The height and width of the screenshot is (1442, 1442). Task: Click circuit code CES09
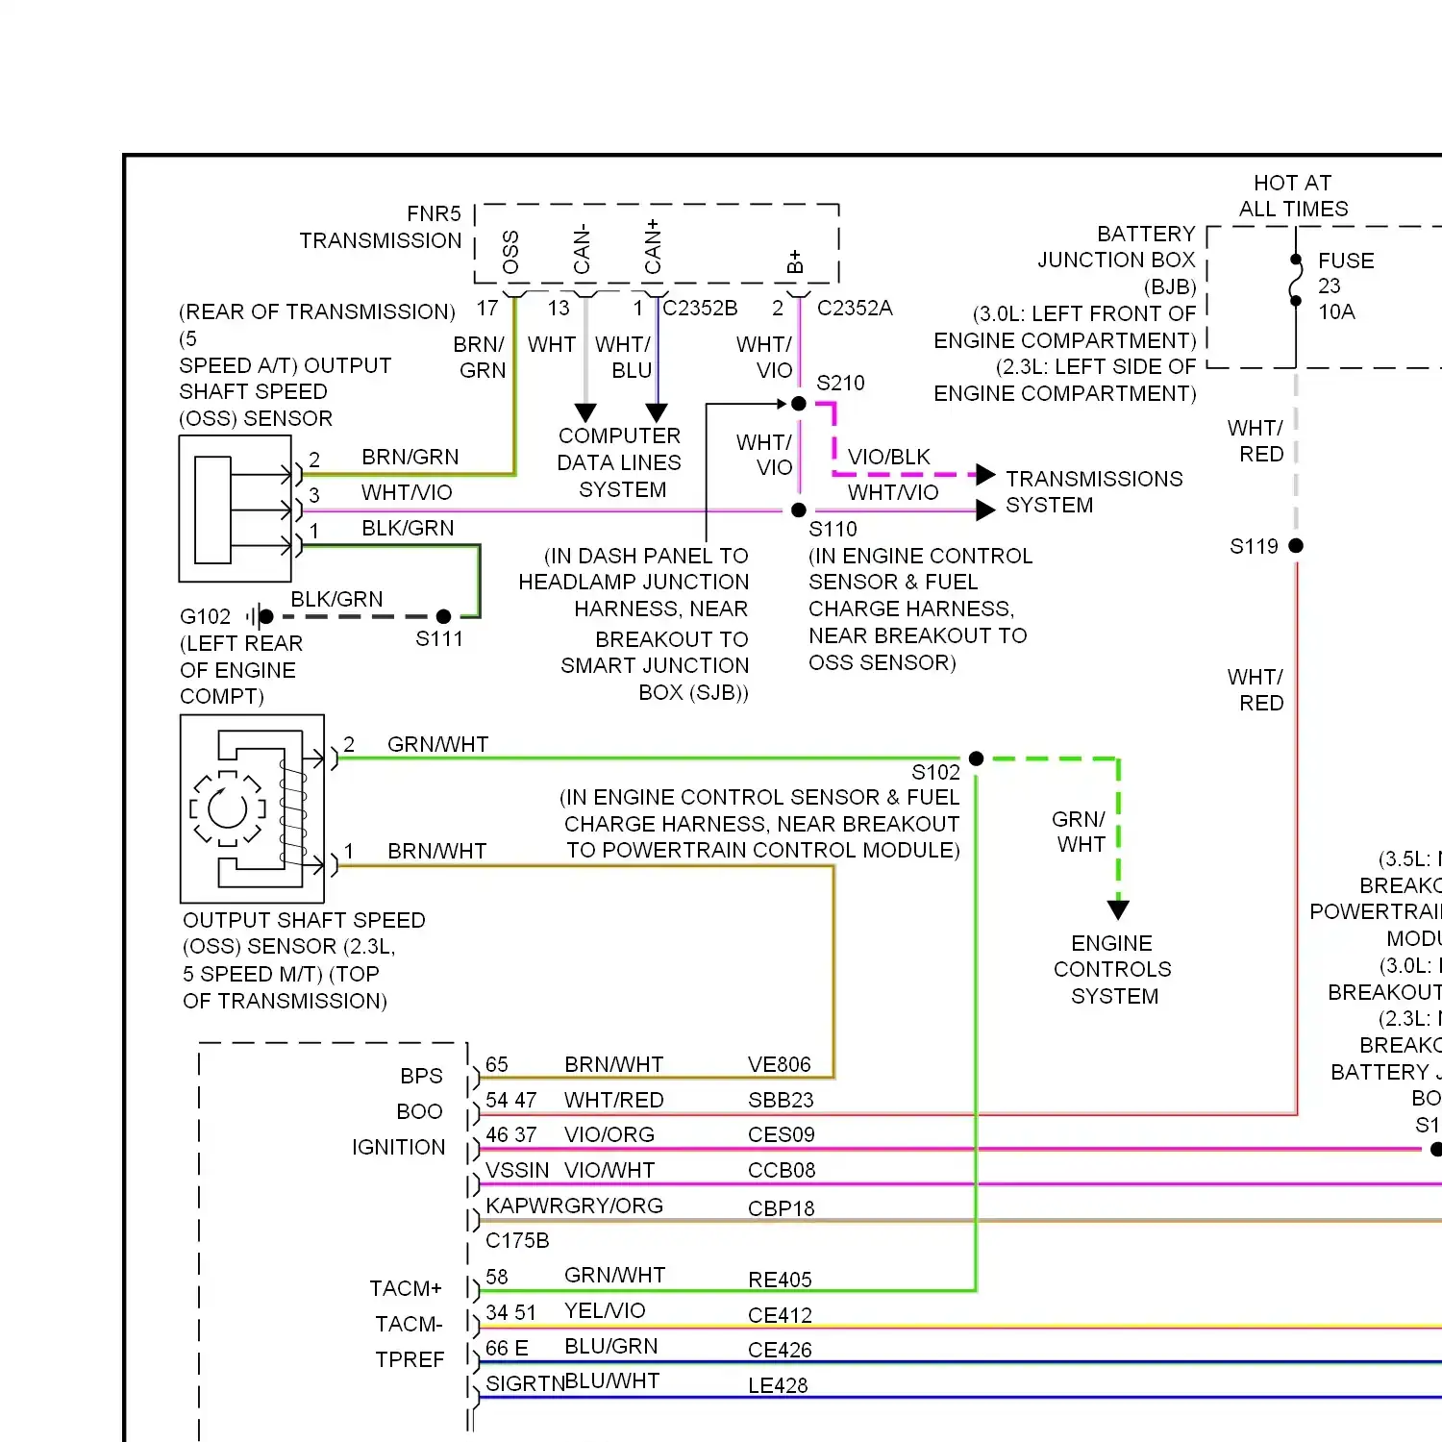click(x=782, y=1134)
